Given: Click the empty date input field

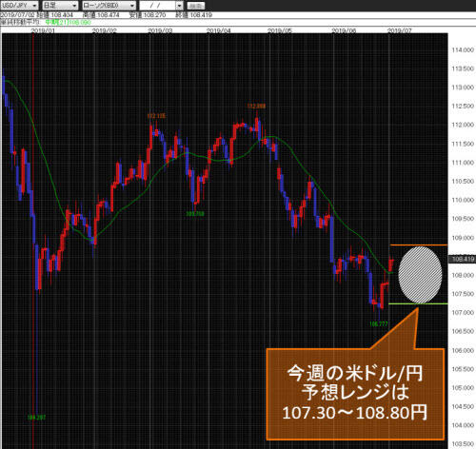Looking at the screenshot, I should tap(158, 6).
